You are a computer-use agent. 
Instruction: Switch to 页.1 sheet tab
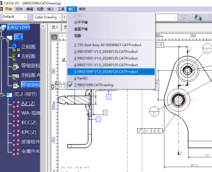(55, 28)
